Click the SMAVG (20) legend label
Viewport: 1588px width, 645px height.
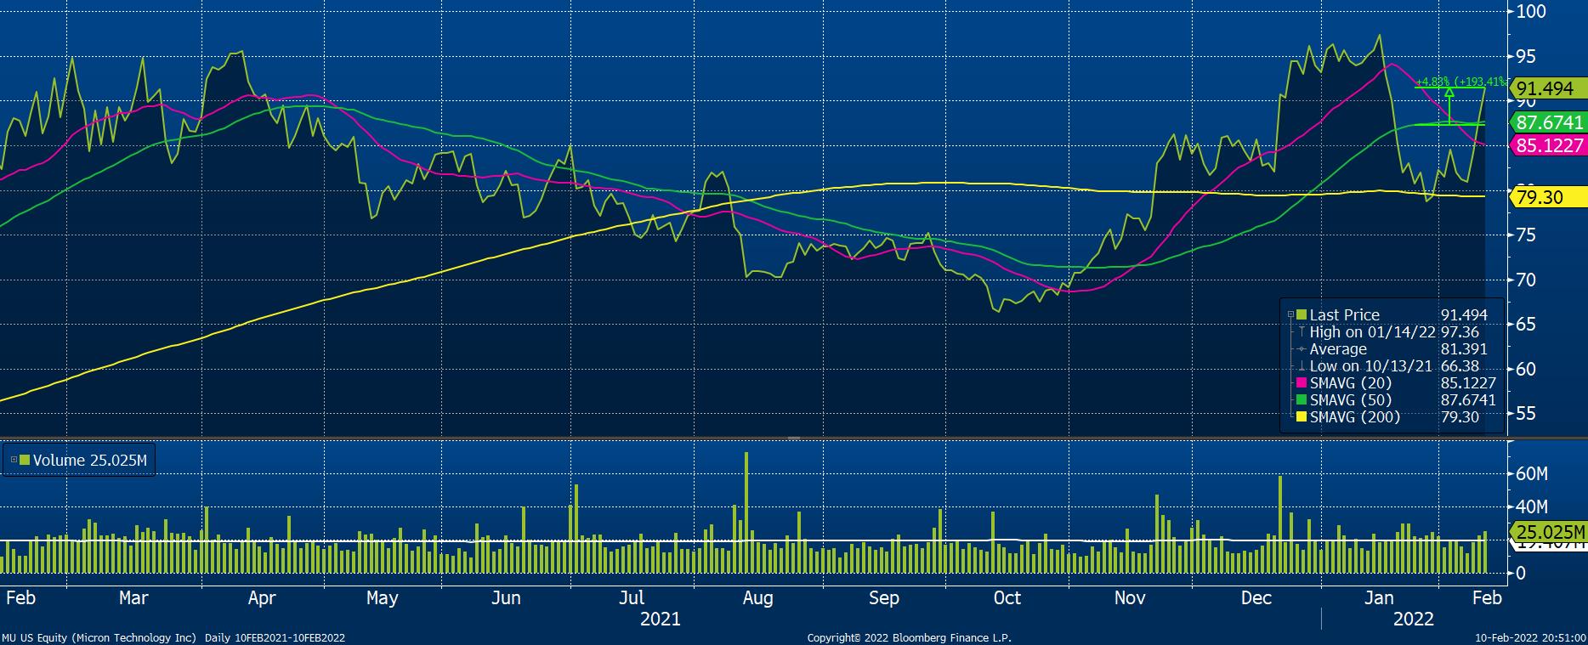(1351, 383)
